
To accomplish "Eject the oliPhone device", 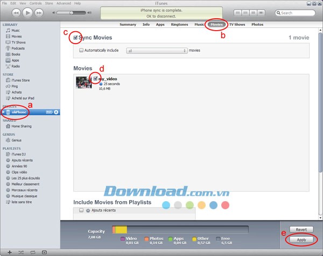I will point(57,111).
